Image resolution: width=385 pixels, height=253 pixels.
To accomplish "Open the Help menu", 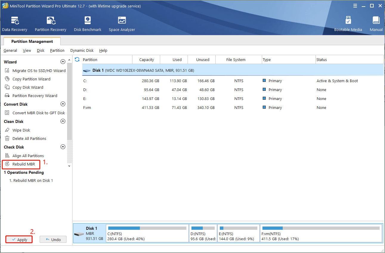I will point(103,51).
